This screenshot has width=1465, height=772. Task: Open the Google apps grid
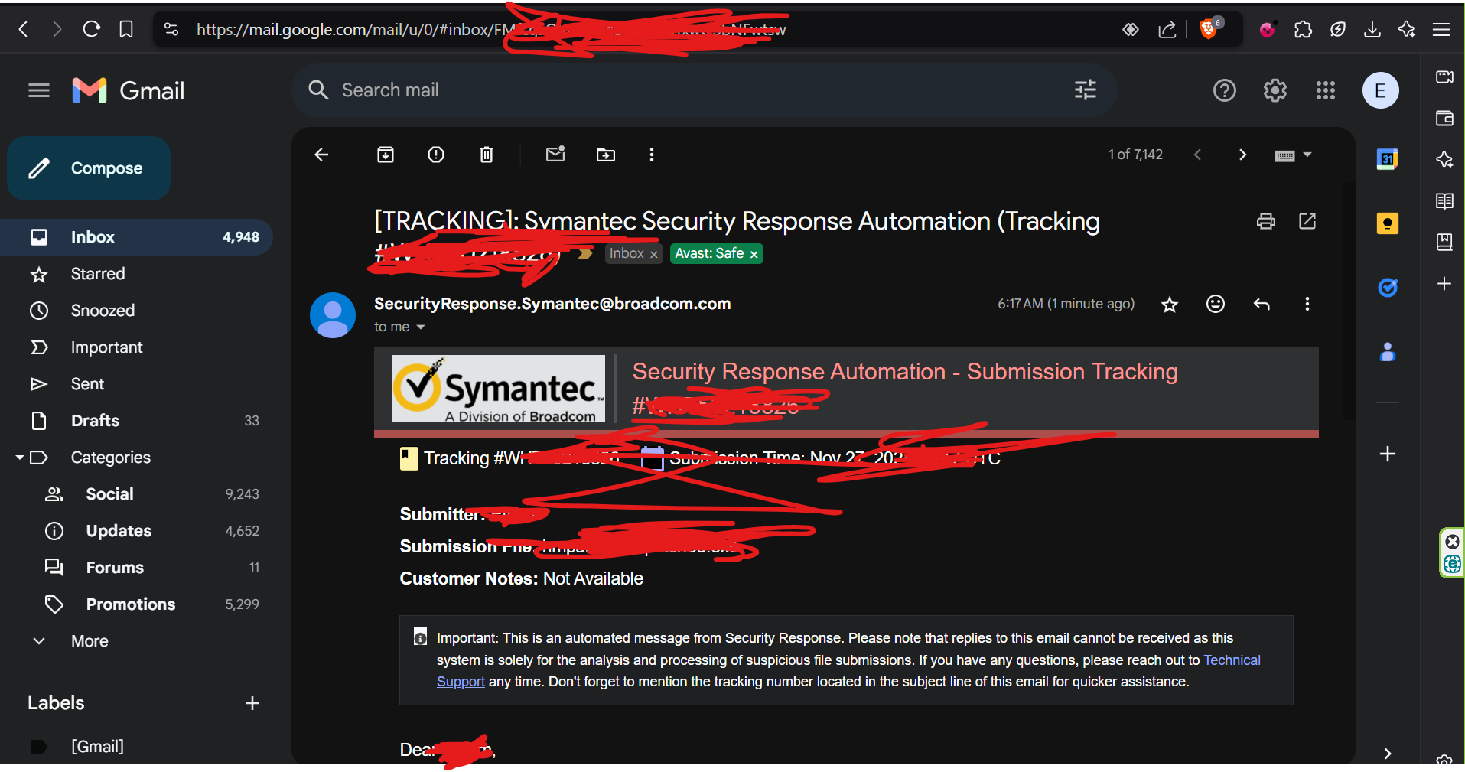pos(1326,90)
